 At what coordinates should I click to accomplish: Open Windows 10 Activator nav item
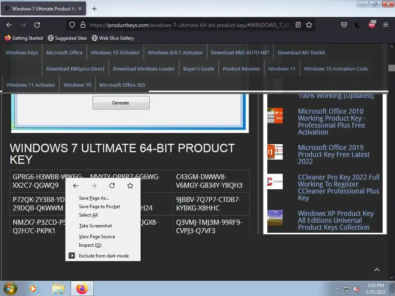(115, 52)
